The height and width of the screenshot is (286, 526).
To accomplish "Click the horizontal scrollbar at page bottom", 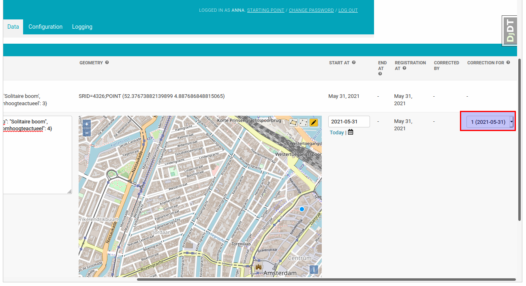I will pos(326,280).
